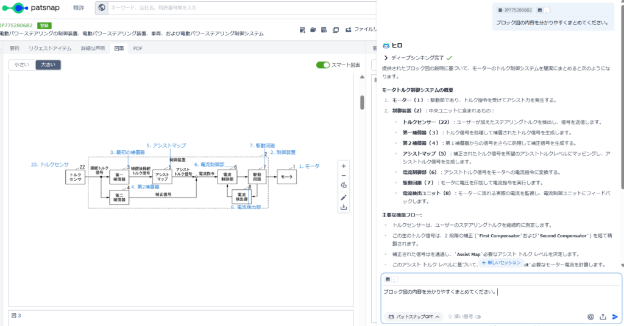This screenshot has width=624, height=326.
Task: Open the search scope globe dropdown
Action: (x=102, y=8)
